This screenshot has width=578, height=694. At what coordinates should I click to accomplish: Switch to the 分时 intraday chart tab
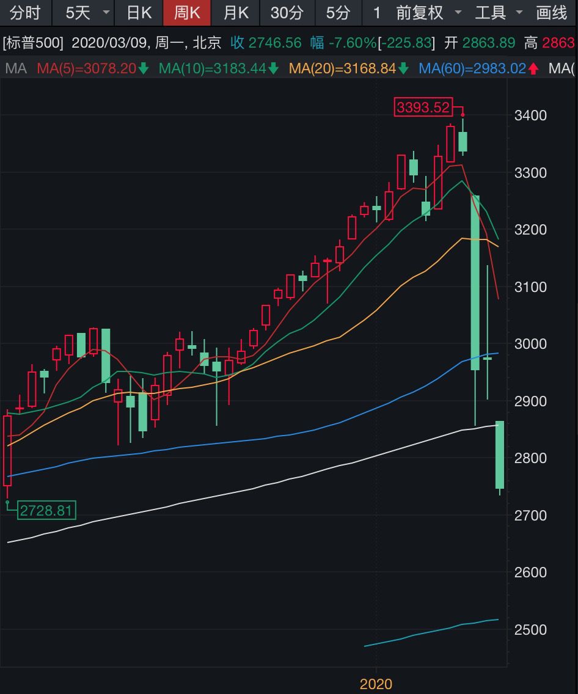(x=25, y=13)
